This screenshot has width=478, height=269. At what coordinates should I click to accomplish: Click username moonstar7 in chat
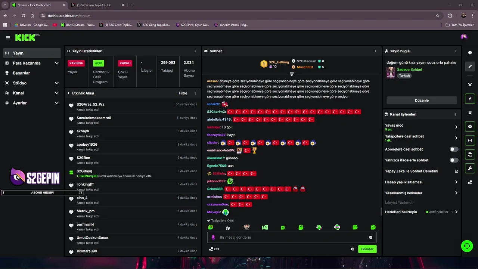216,158
